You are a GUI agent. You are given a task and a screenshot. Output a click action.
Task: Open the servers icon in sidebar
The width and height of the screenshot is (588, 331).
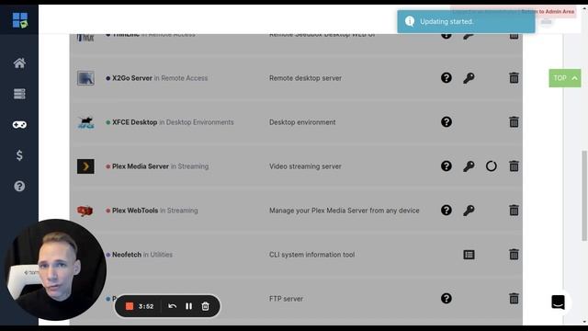(x=19, y=94)
